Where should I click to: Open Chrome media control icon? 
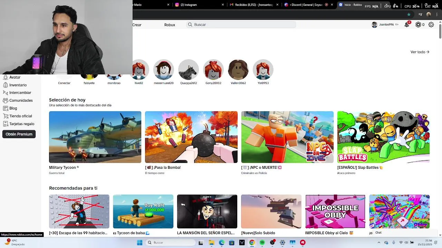(420, 14)
